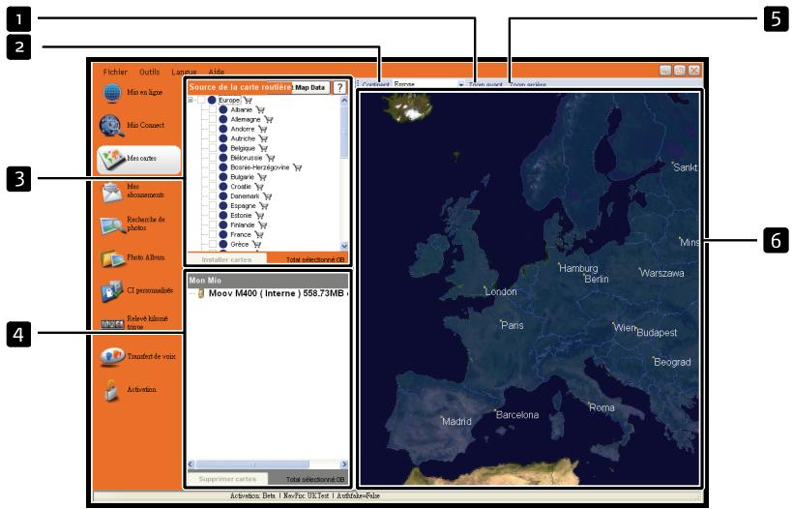Check the Belgique map checkbox

coord(213,148)
